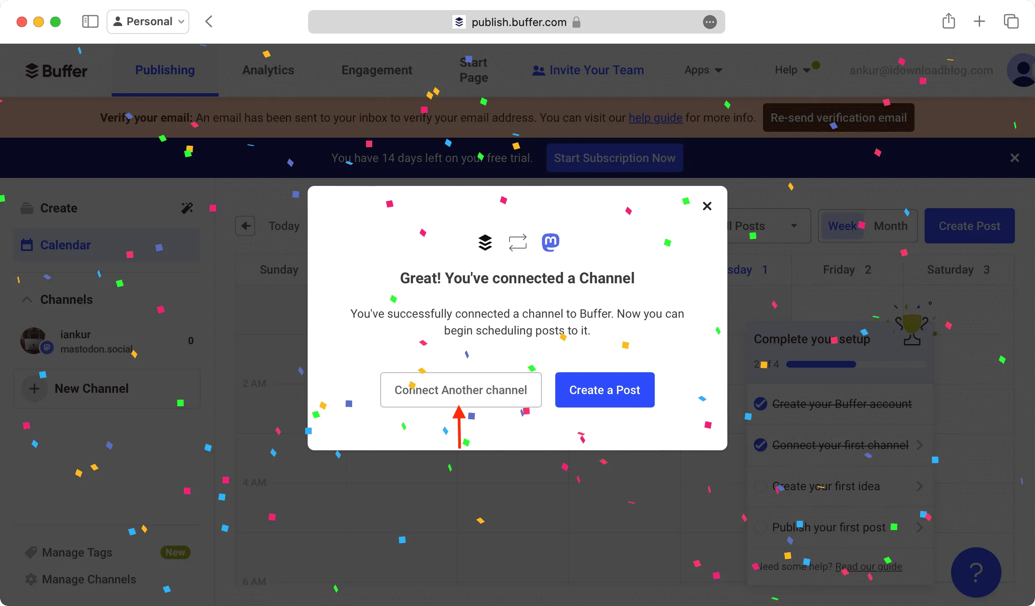Show the tab overview icon

(1011, 21)
